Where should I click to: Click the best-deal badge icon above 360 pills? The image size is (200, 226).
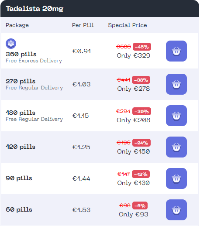pyautogui.click(x=11, y=44)
